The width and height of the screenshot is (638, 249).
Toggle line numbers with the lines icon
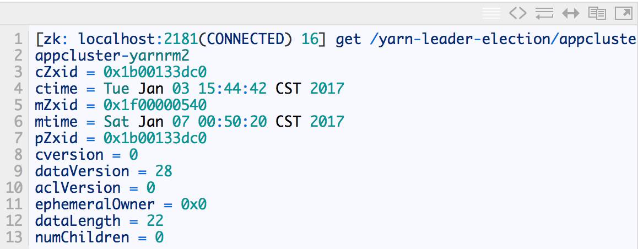point(491,13)
